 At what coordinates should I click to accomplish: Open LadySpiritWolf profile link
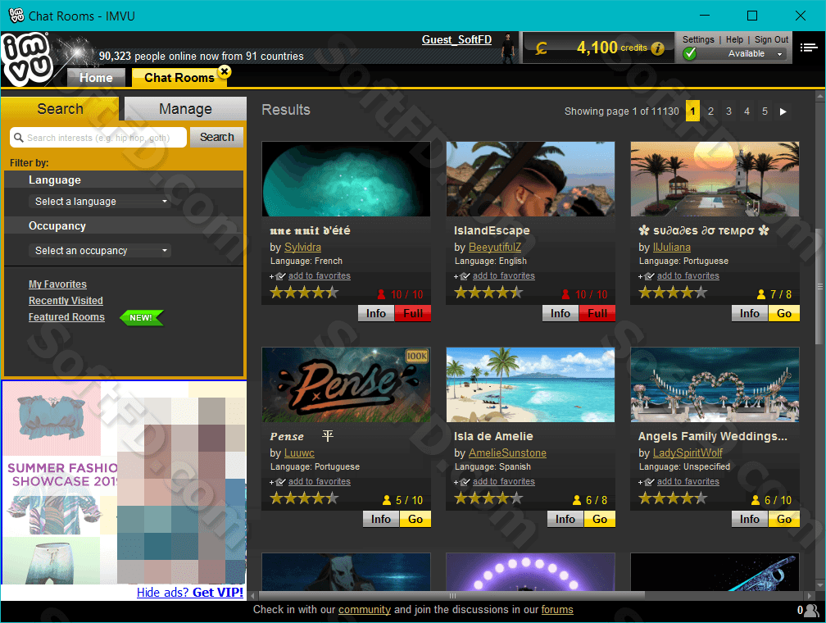pyautogui.click(x=688, y=452)
